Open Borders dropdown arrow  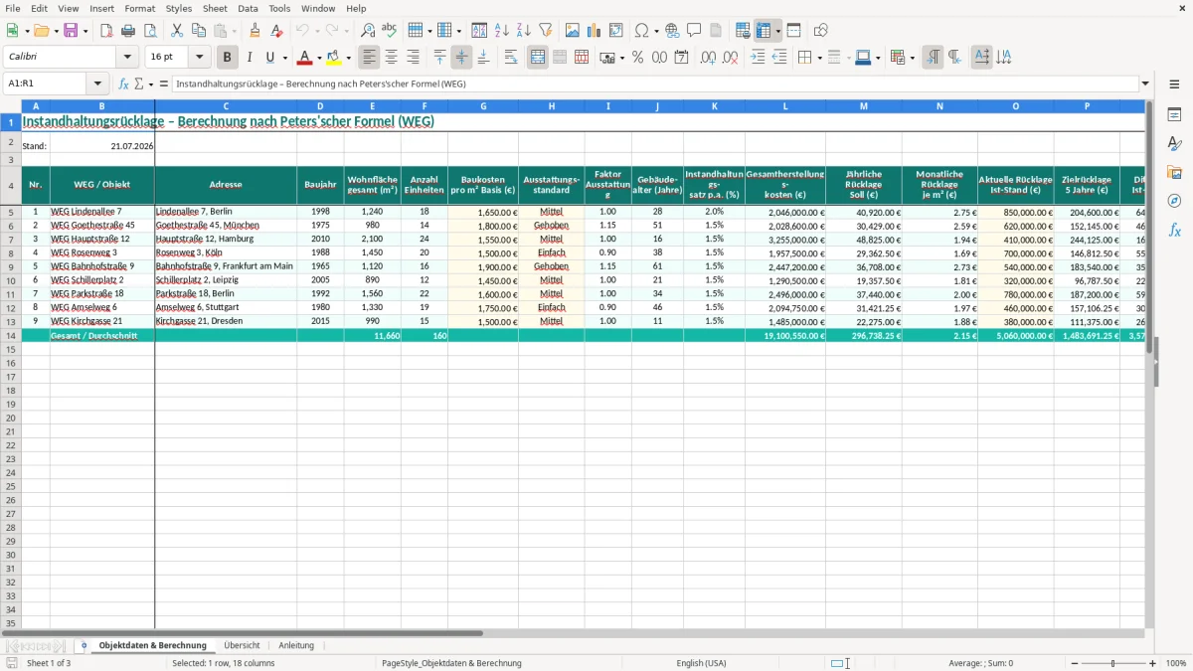[x=819, y=58]
